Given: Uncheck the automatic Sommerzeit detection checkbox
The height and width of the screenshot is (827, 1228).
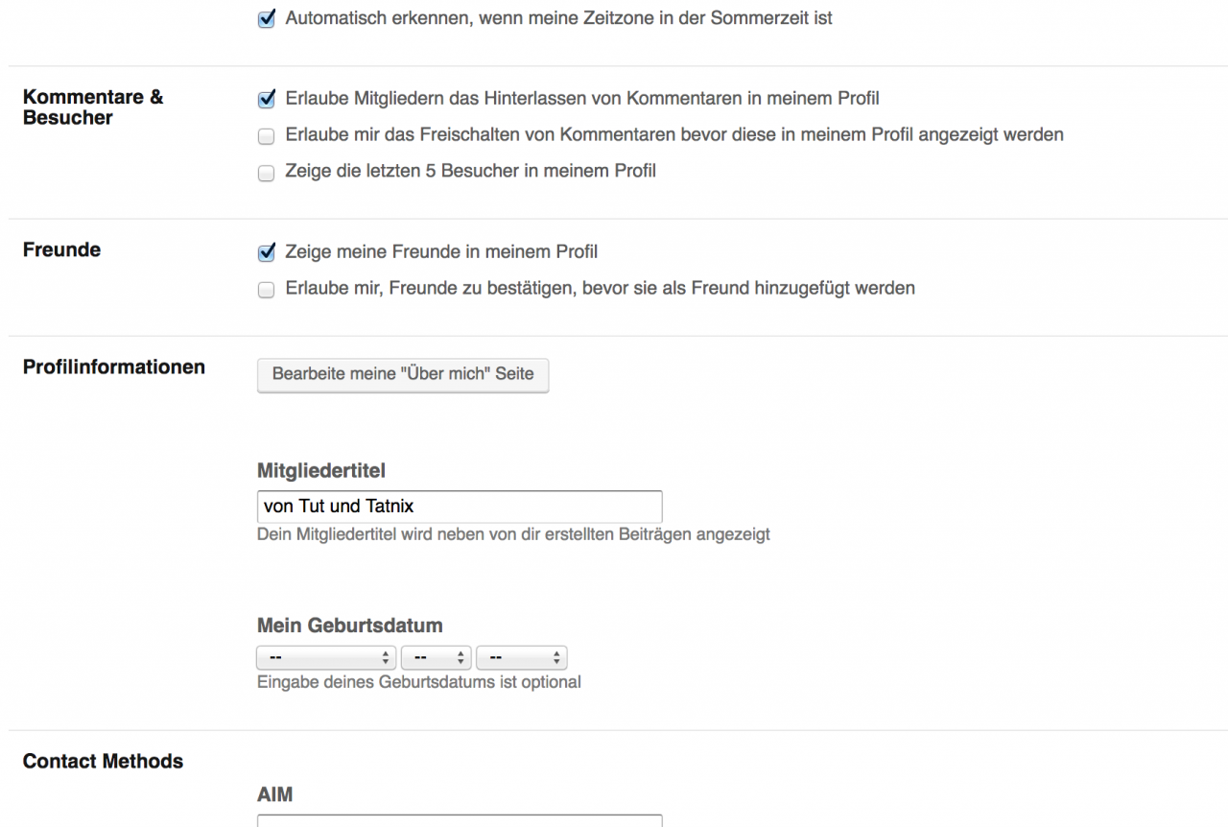Looking at the screenshot, I should tap(266, 18).
